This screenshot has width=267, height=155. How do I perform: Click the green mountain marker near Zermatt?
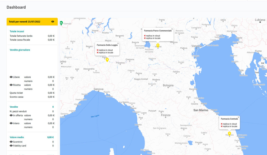coord(61,23)
